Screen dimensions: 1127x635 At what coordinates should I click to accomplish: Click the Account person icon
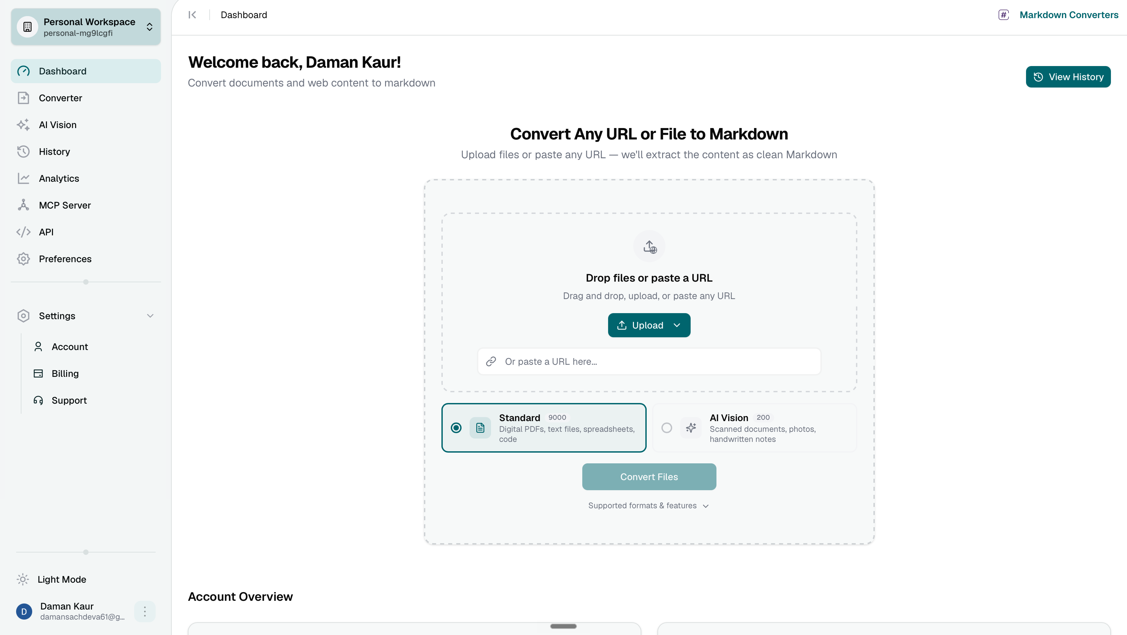[38, 347]
